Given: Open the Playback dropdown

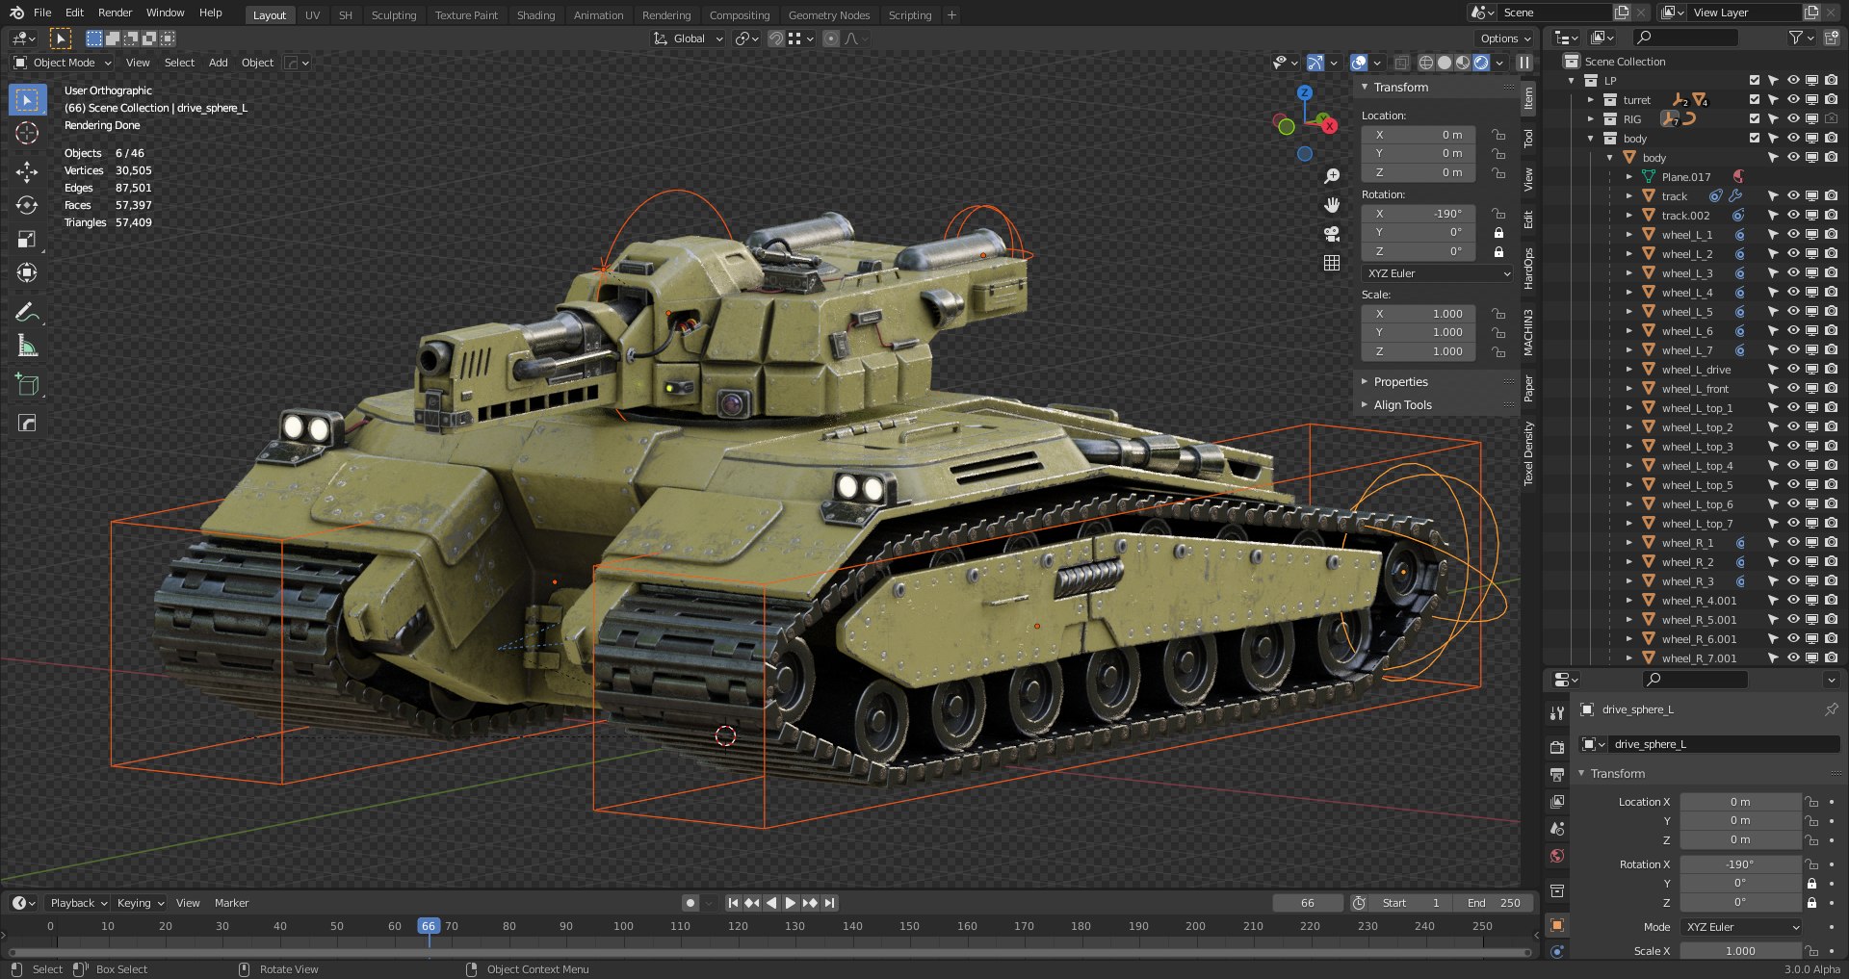Looking at the screenshot, I should [x=78, y=903].
